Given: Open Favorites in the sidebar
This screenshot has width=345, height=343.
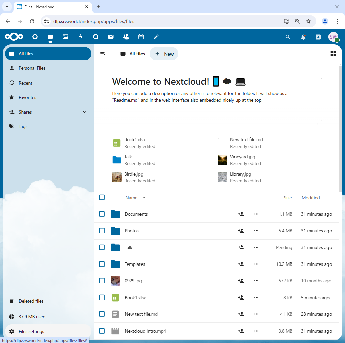Looking at the screenshot, I should pos(48,97).
